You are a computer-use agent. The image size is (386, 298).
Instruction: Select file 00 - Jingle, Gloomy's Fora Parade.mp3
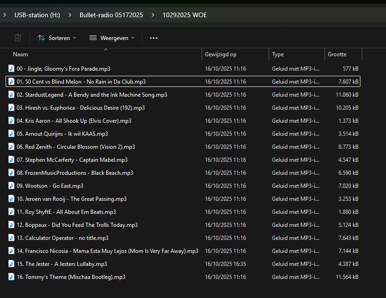[63, 69]
